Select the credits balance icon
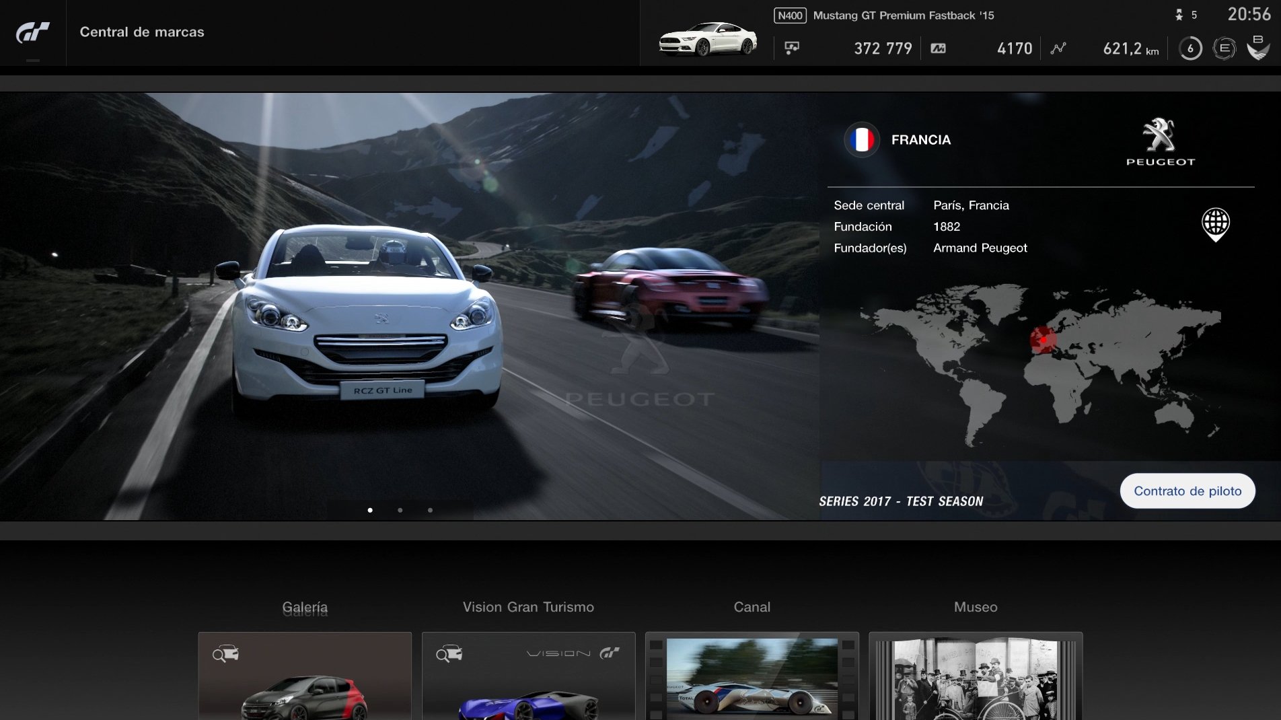Screen dimensions: 1281x720 click(792, 48)
